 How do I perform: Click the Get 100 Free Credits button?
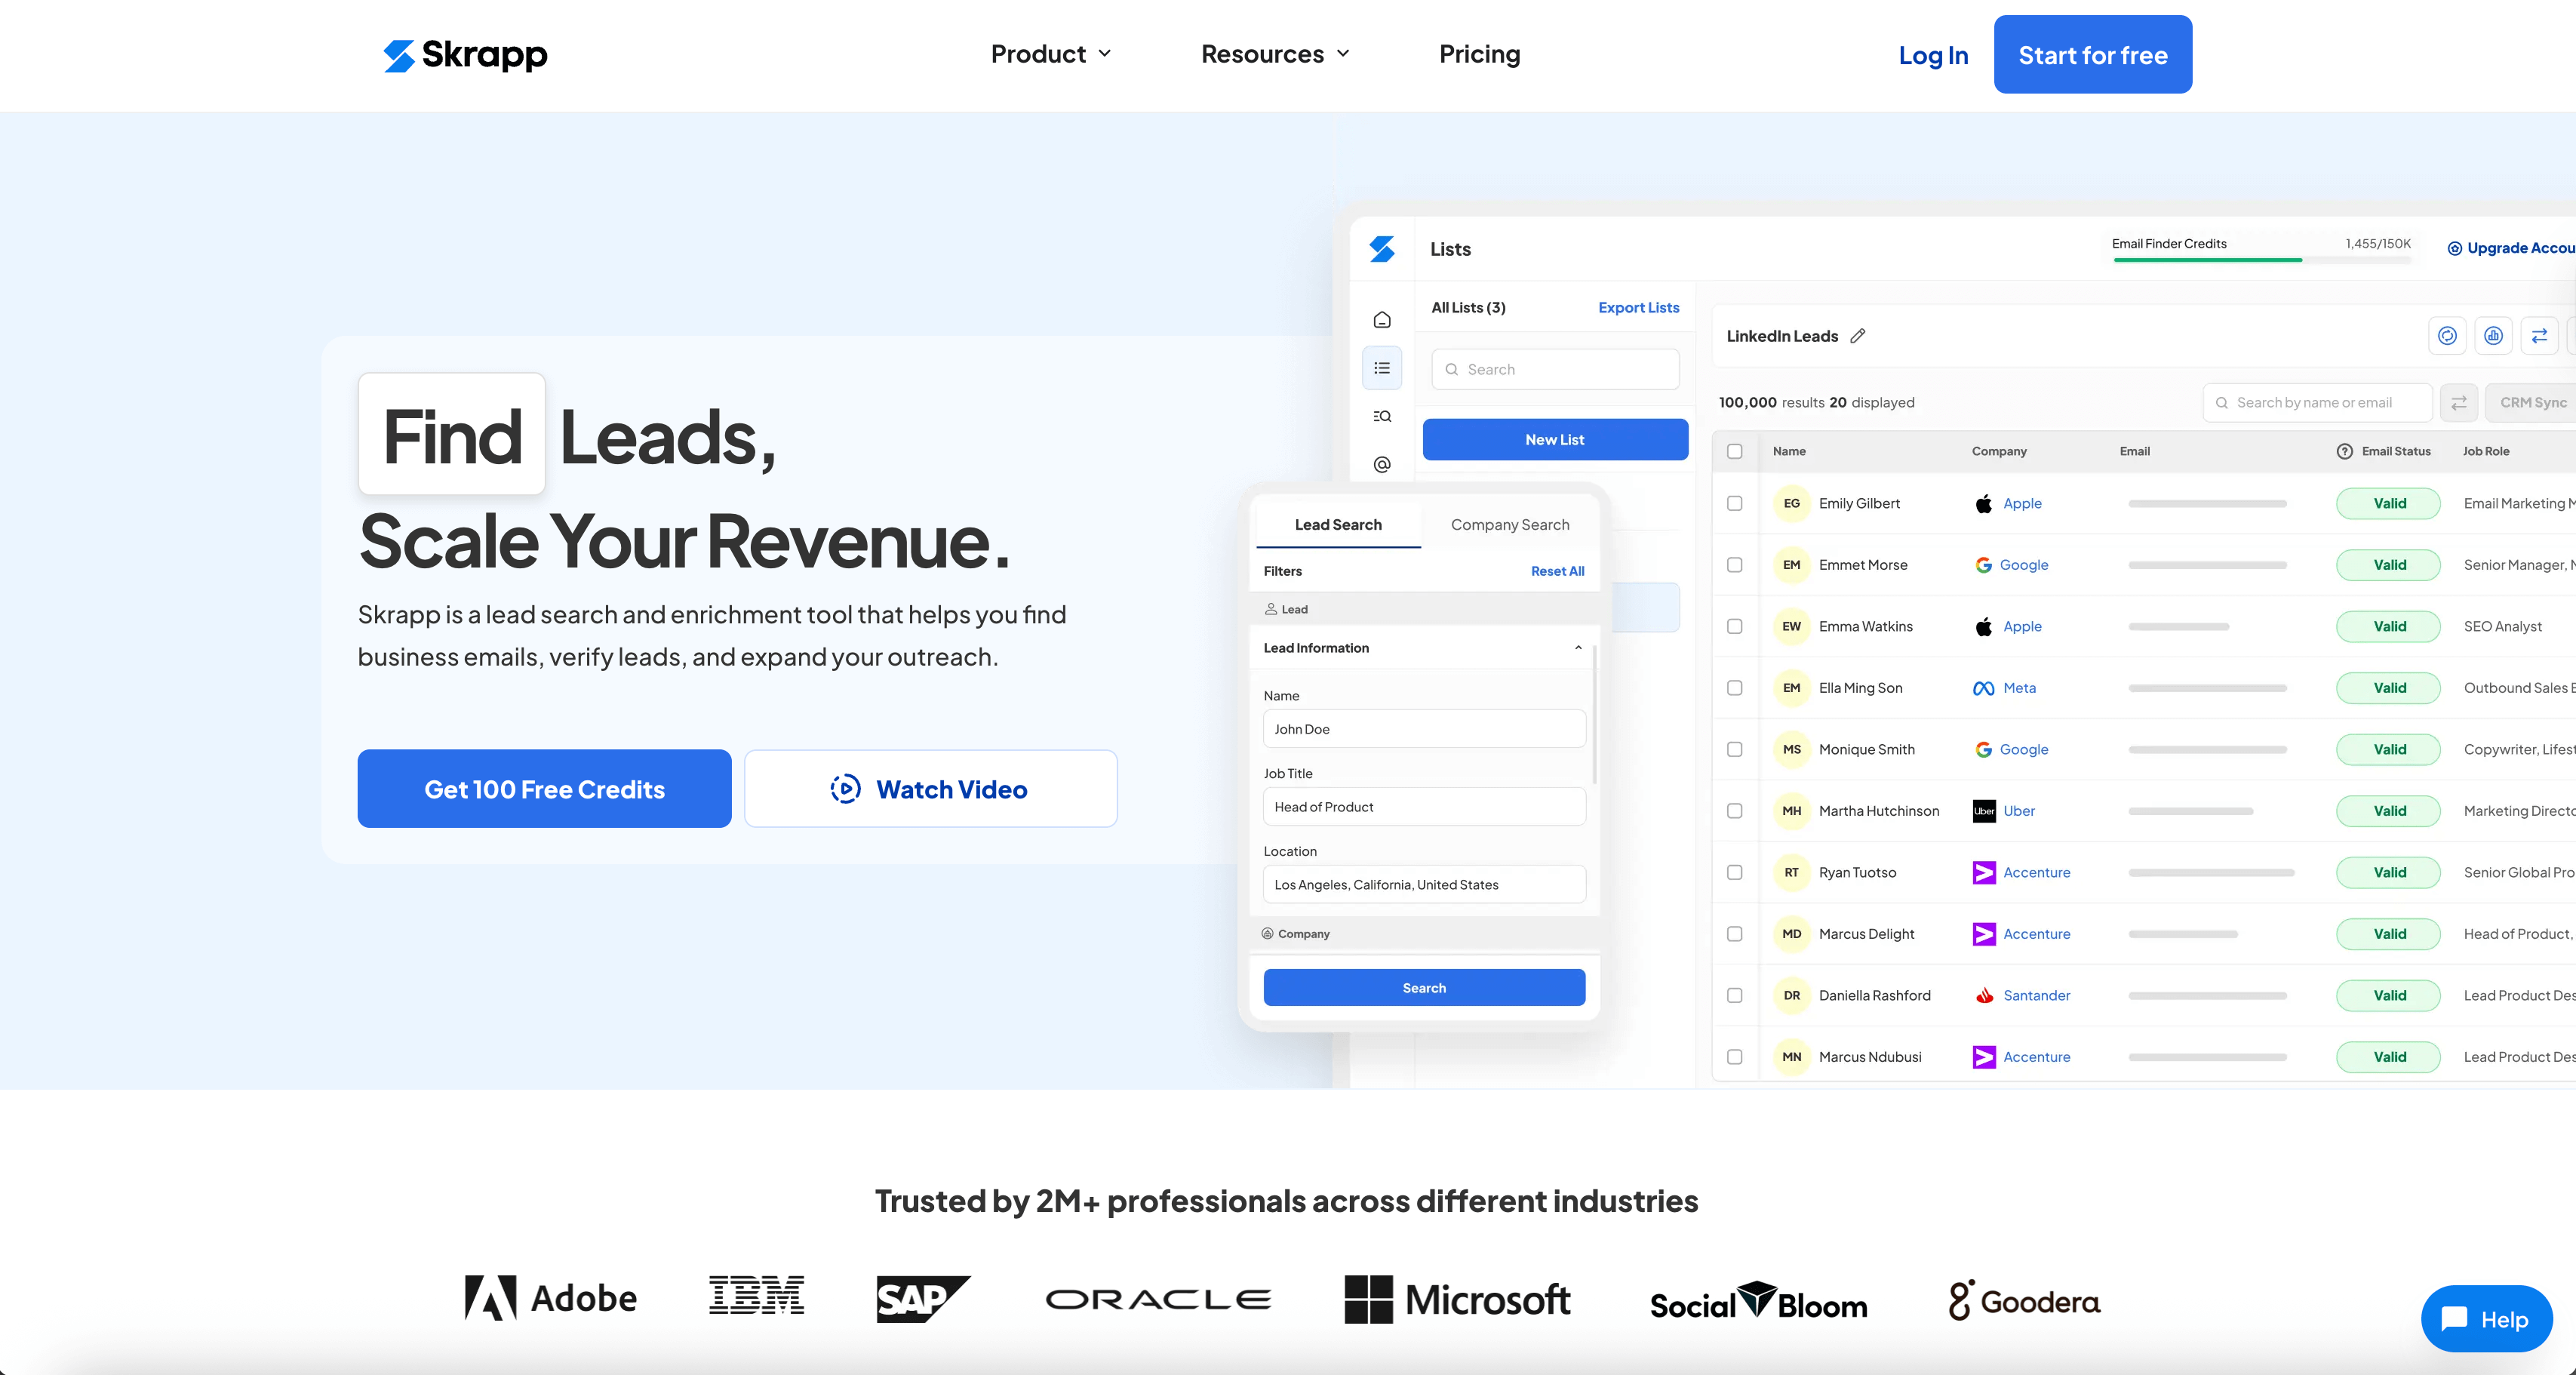click(x=544, y=789)
